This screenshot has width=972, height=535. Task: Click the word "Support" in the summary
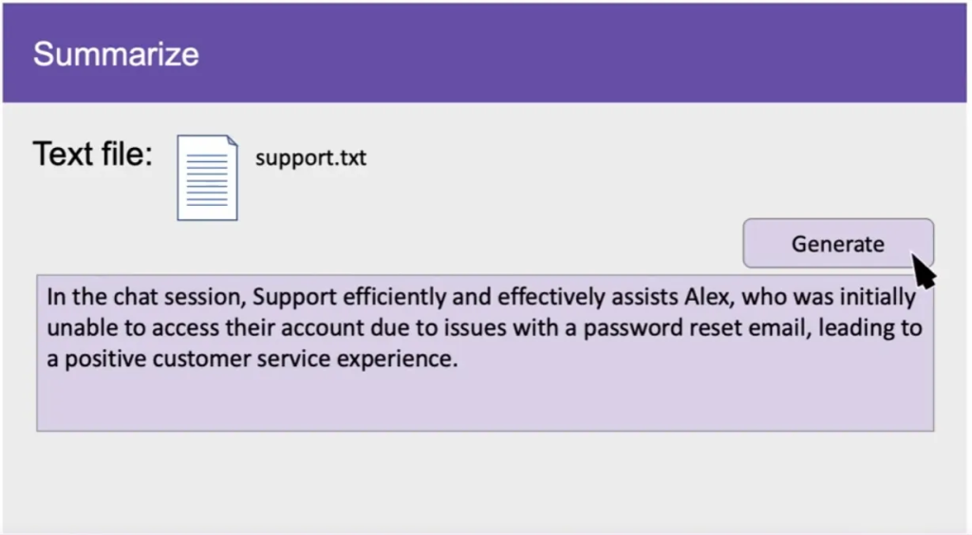pyautogui.click(x=289, y=298)
